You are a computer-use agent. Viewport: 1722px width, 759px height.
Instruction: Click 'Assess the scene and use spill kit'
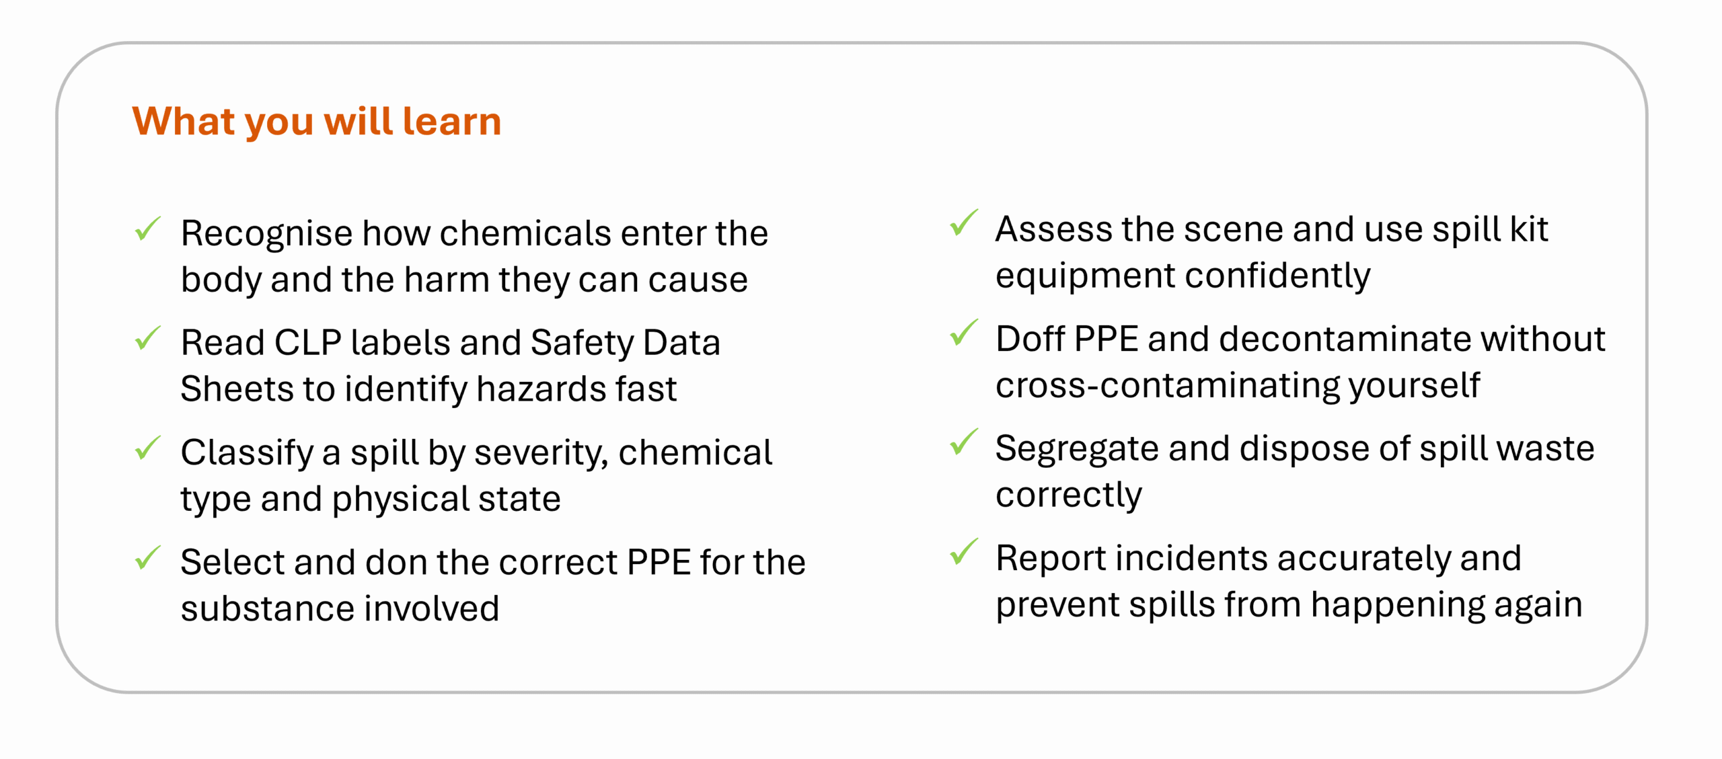(x=1271, y=229)
